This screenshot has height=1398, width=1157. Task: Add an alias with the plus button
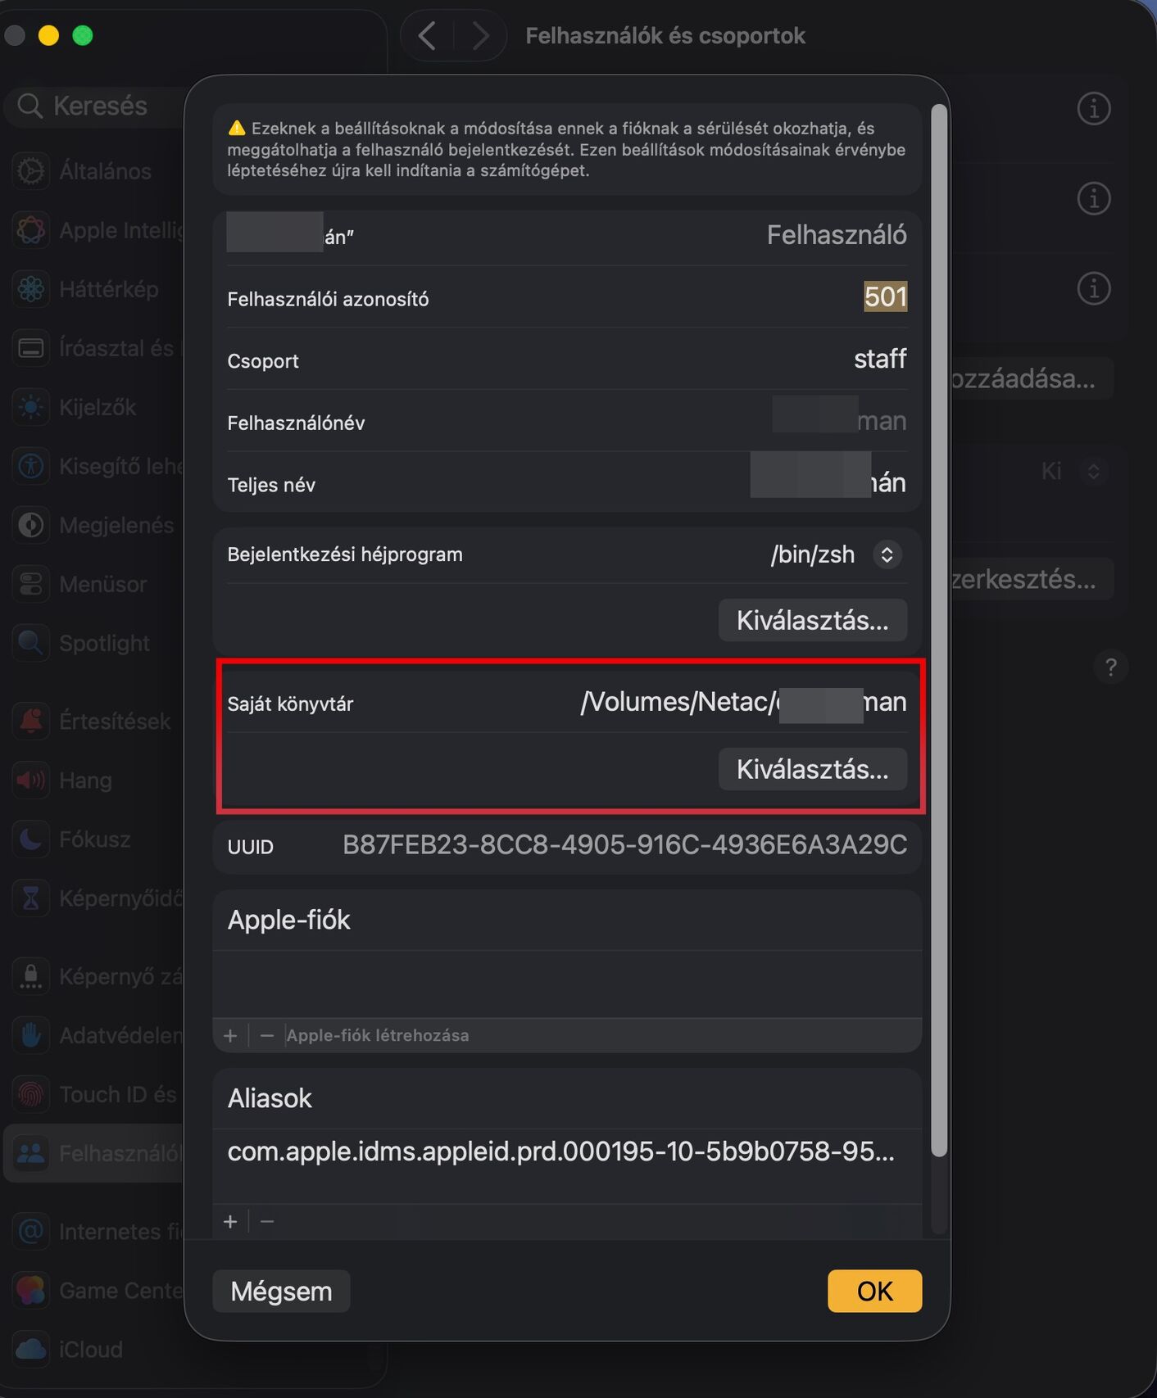tap(231, 1222)
